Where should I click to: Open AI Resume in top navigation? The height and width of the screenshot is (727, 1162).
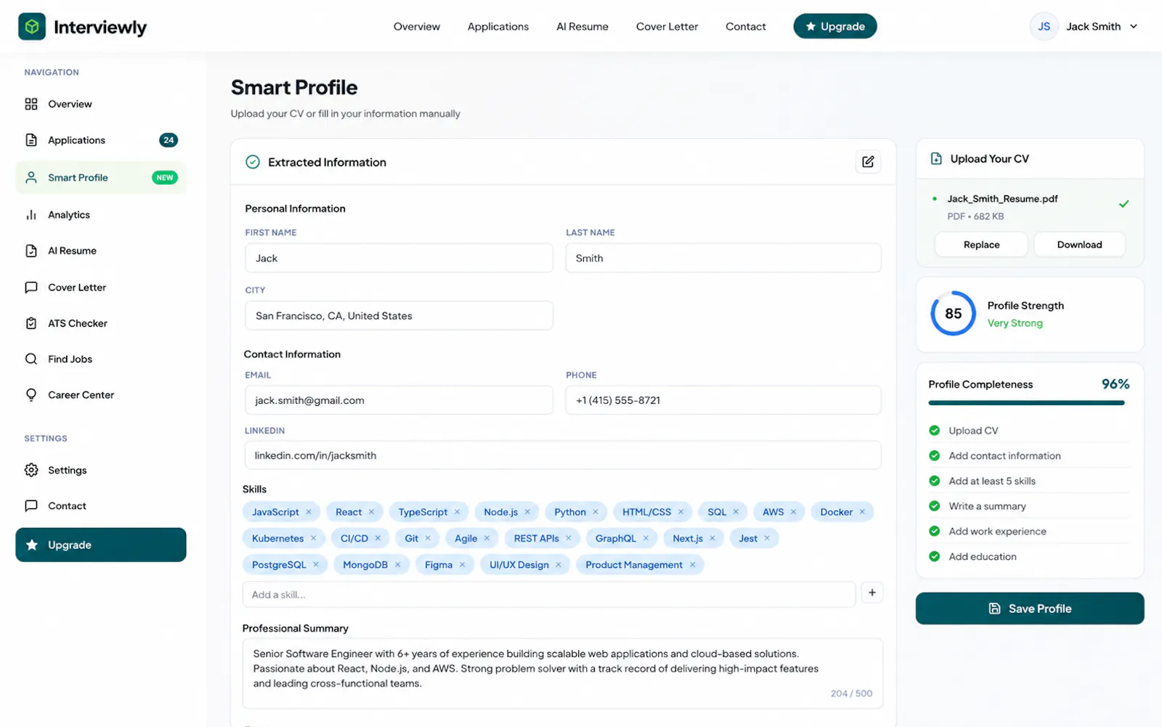point(582,27)
